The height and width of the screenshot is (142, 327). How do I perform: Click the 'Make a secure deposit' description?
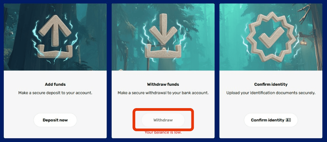point(55,93)
